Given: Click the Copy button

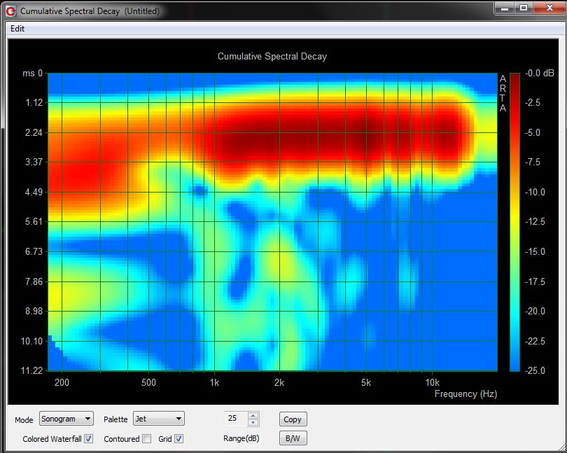Looking at the screenshot, I should 293,419.
